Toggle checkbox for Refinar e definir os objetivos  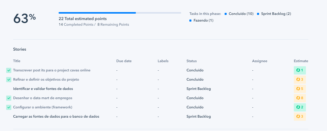point(9,79)
